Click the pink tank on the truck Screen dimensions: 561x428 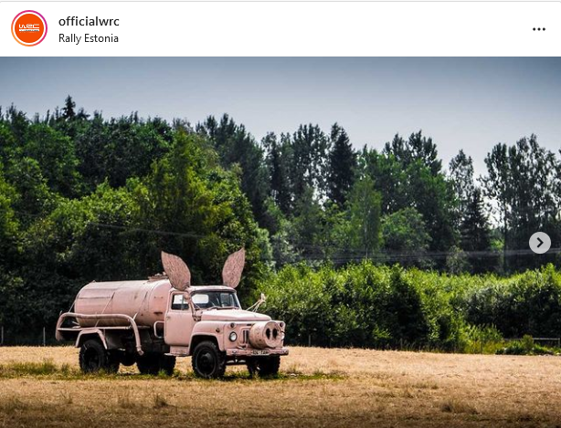point(122,303)
